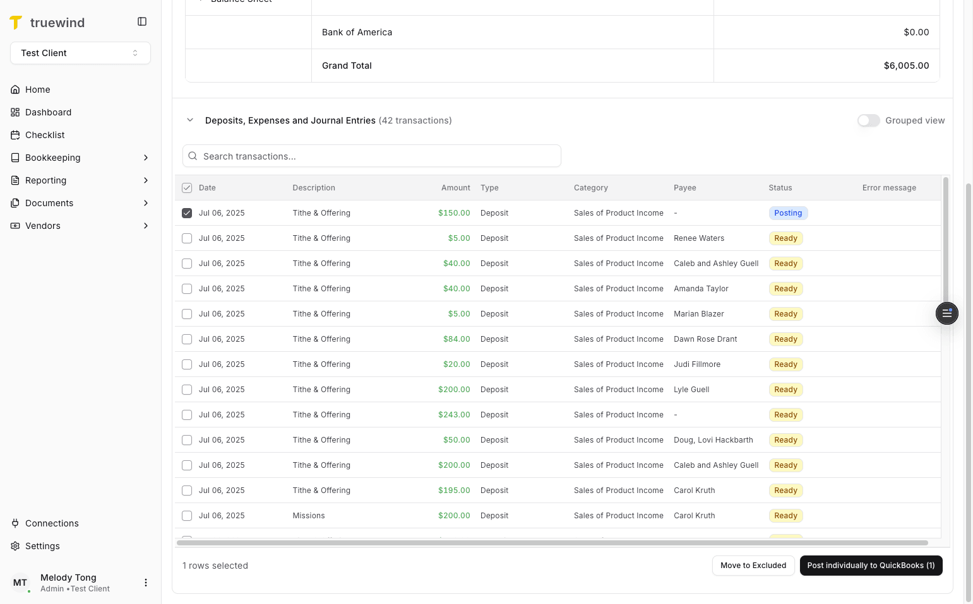Click the Error message column header
Image resolution: width=973 pixels, height=604 pixels.
[889, 188]
